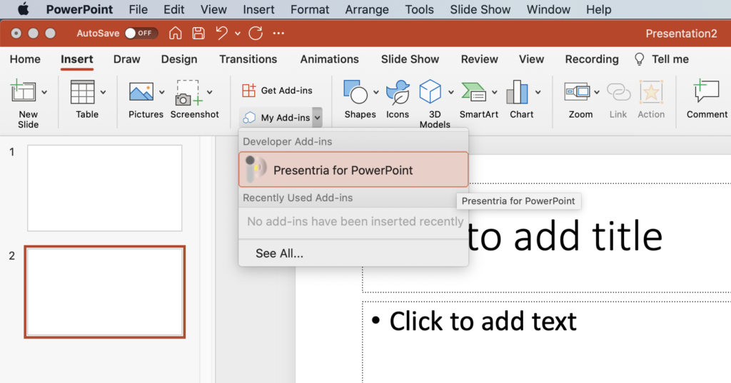Screen dimensions: 731x383
Task: Open the Slide Show ribbon tab
Action: [410, 59]
